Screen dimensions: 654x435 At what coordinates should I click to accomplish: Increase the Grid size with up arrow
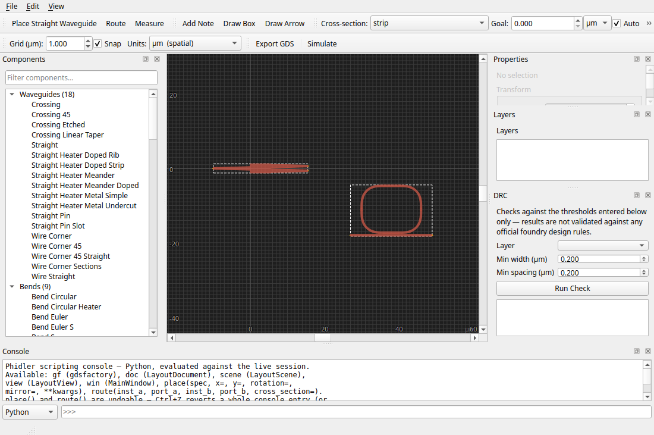[87, 40]
